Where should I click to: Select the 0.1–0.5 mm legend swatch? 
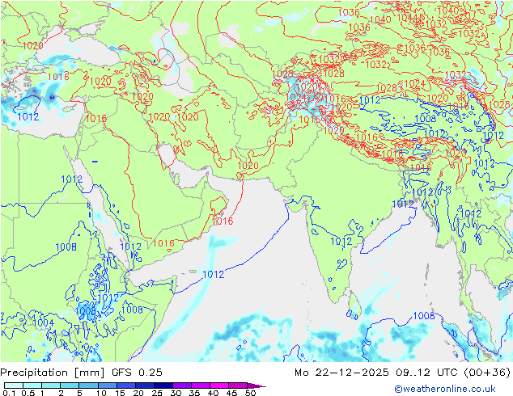pyautogui.click(x=14, y=385)
